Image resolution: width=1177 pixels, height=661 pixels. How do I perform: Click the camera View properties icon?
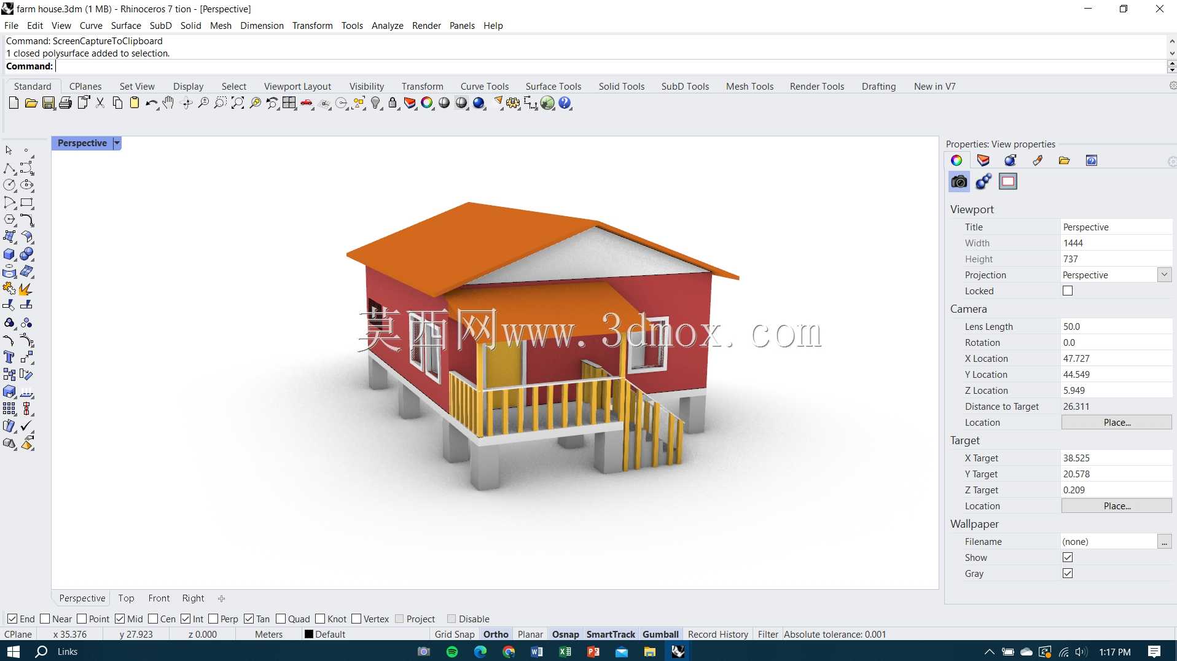point(959,181)
